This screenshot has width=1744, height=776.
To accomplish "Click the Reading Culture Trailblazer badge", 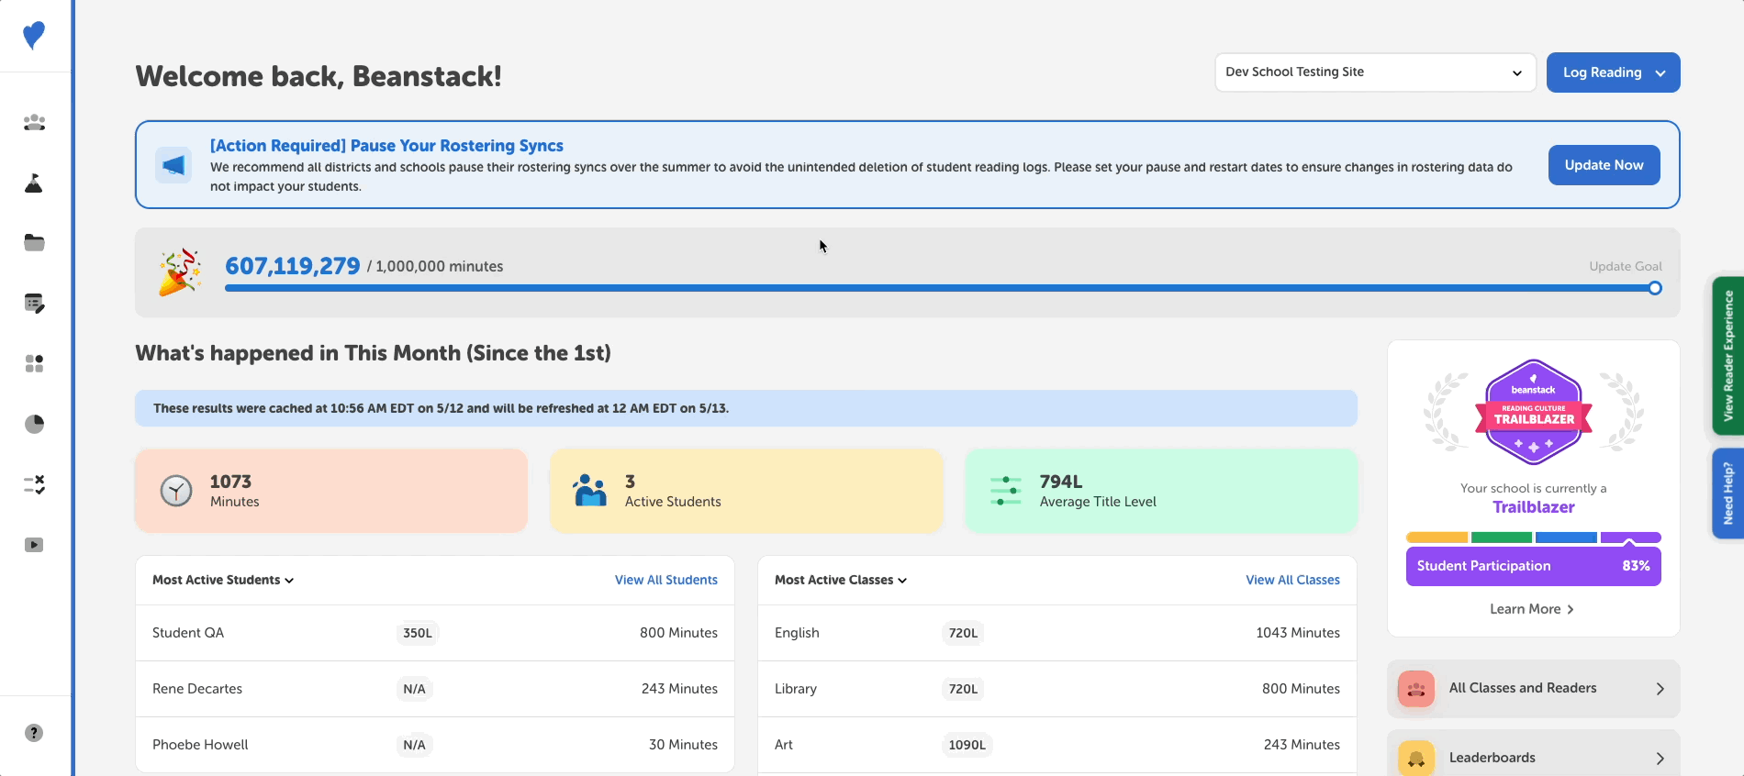I will click(x=1534, y=412).
